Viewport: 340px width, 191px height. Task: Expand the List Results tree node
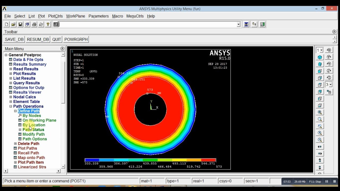(11, 78)
